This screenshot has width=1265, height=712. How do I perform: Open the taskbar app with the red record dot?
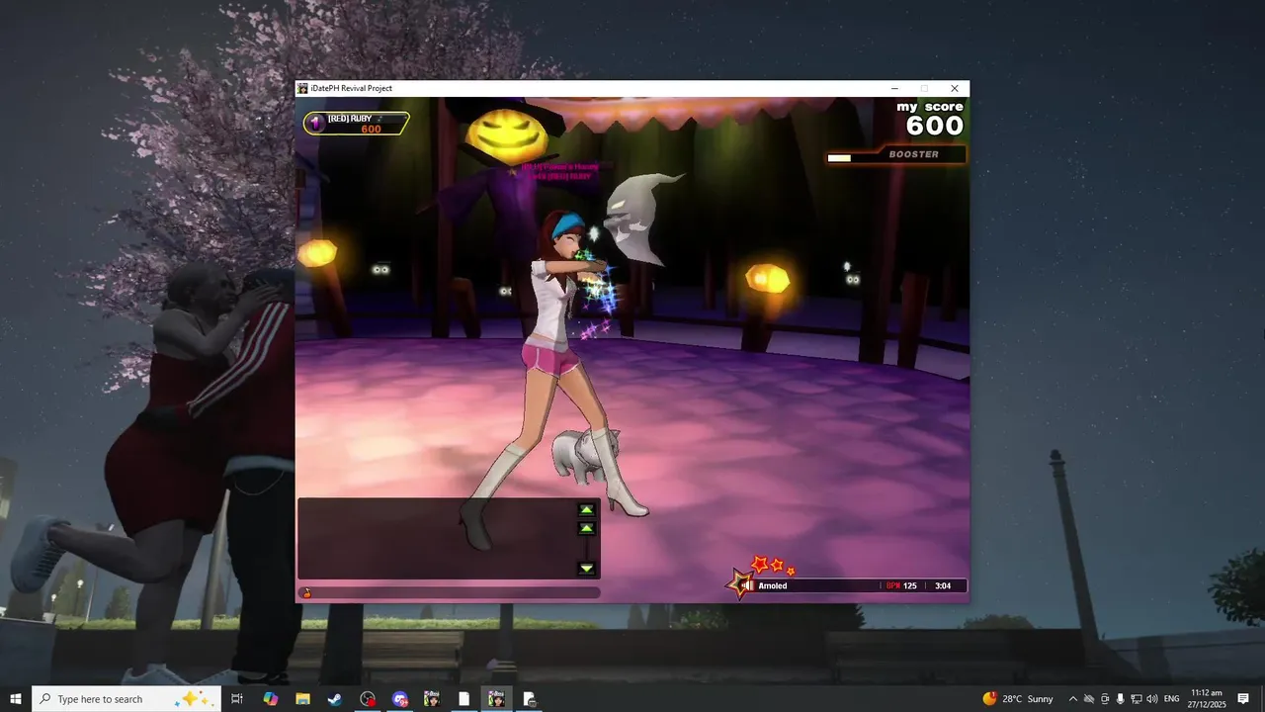[x=368, y=698]
